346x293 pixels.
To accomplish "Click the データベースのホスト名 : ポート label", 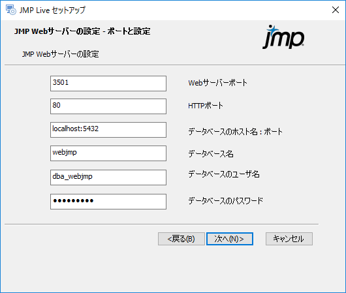I will pyautogui.click(x=235, y=132).
